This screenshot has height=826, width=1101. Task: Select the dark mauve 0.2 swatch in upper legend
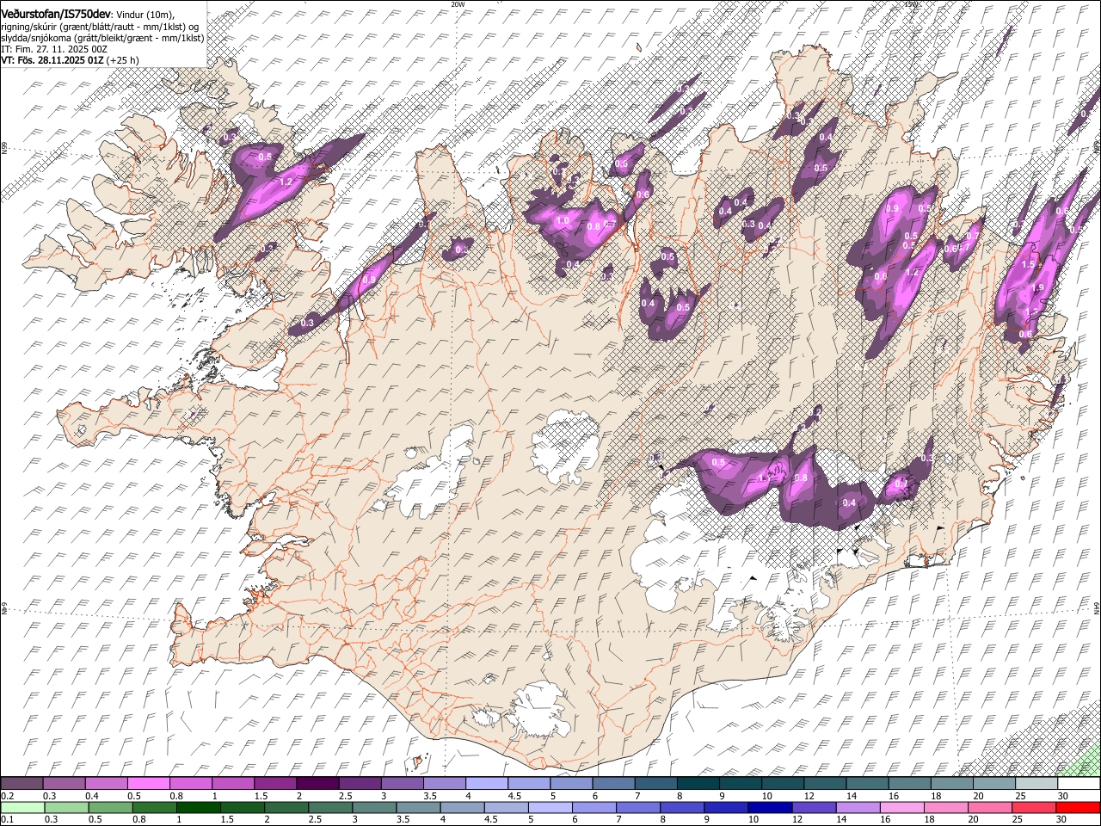pyautogui.click(x=22, y=784)
